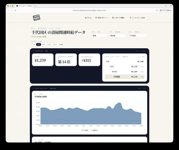Click the icon beside メールアドレス変更
179x150 pixels.
pyautogui.click(x=130, y=18)
